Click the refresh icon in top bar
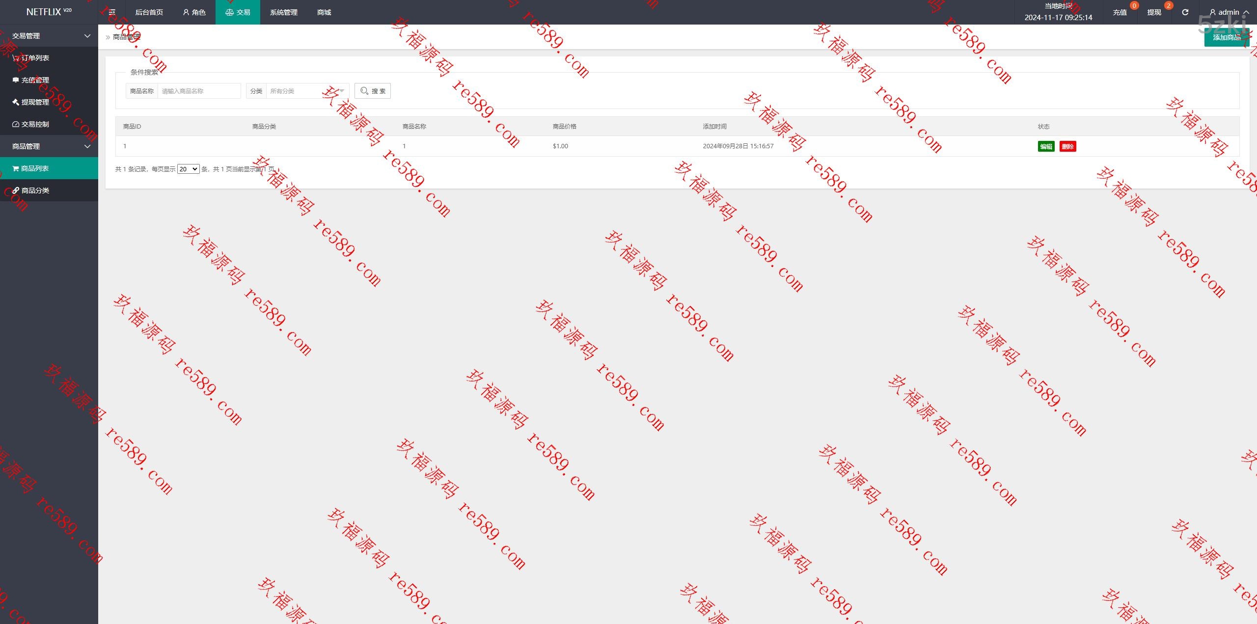This screenshot has height=624, width=1257. pos(1185,12)
